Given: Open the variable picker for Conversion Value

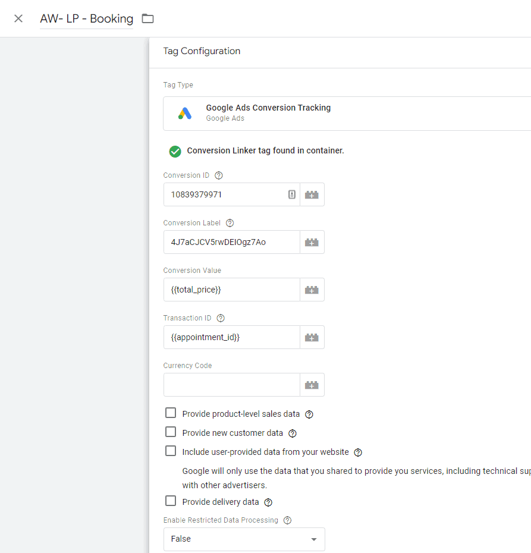Looking at the screenshot, I should (312, 290).
